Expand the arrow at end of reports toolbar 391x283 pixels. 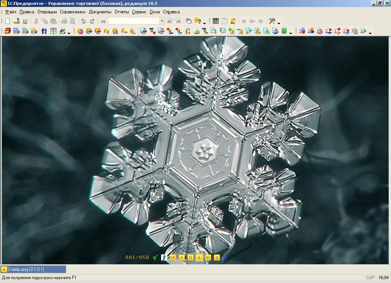pyautogui.click(x=370, y=33)
